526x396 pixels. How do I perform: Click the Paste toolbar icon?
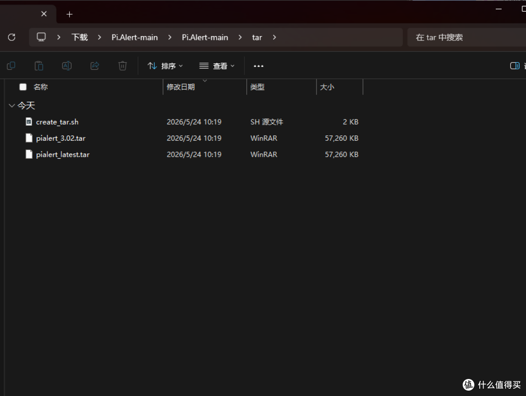tap(39, 66)
